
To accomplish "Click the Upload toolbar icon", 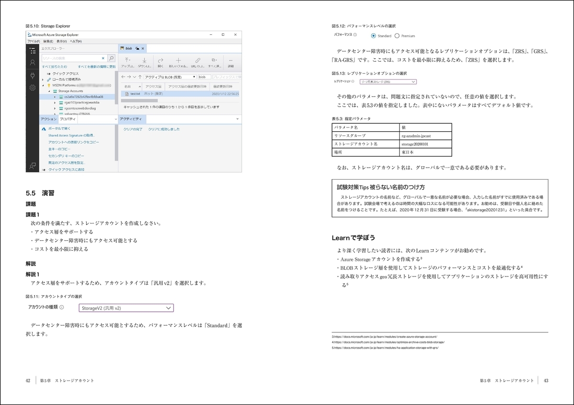I will 127,61.
